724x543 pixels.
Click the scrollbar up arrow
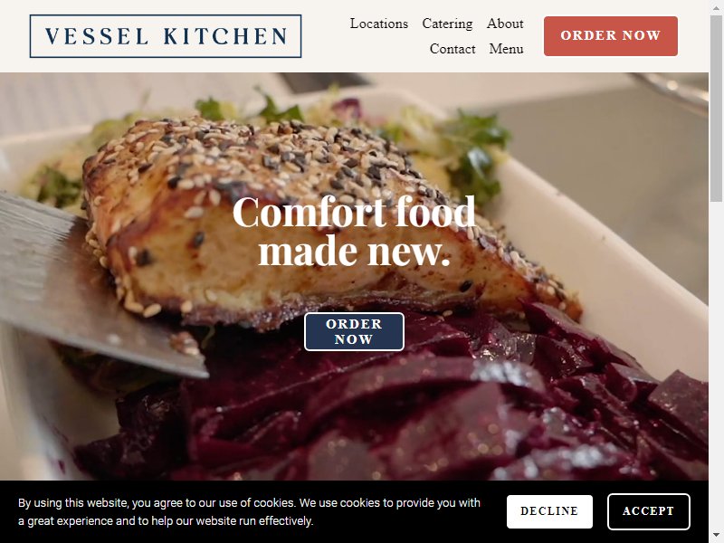click(x=716, y=7)
